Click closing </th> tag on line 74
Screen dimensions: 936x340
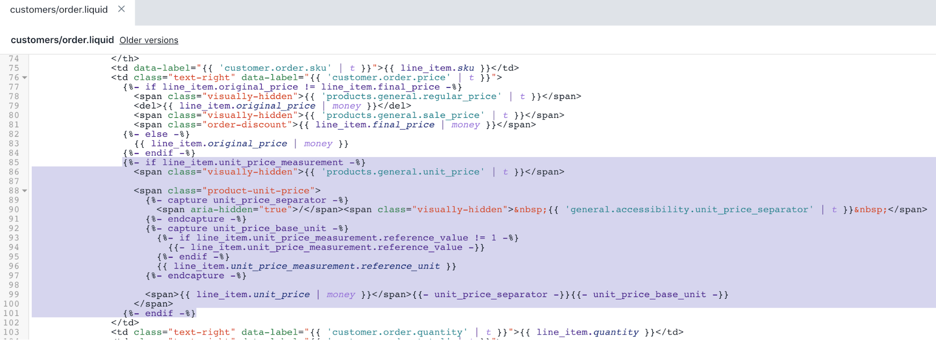125,58
